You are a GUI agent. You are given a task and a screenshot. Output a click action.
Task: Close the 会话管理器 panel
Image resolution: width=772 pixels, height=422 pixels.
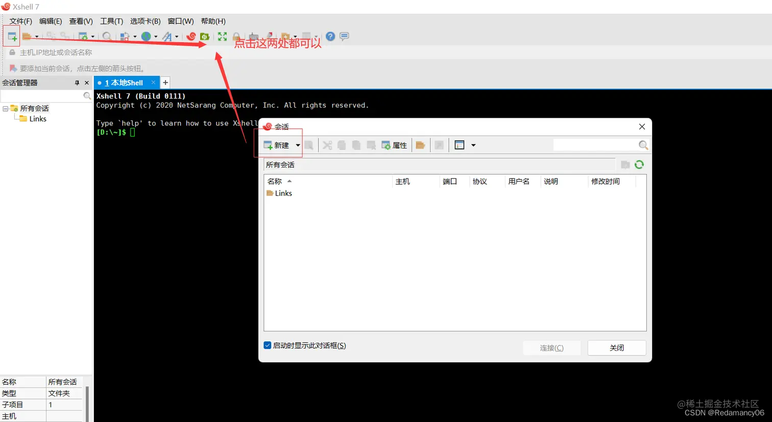87,83
